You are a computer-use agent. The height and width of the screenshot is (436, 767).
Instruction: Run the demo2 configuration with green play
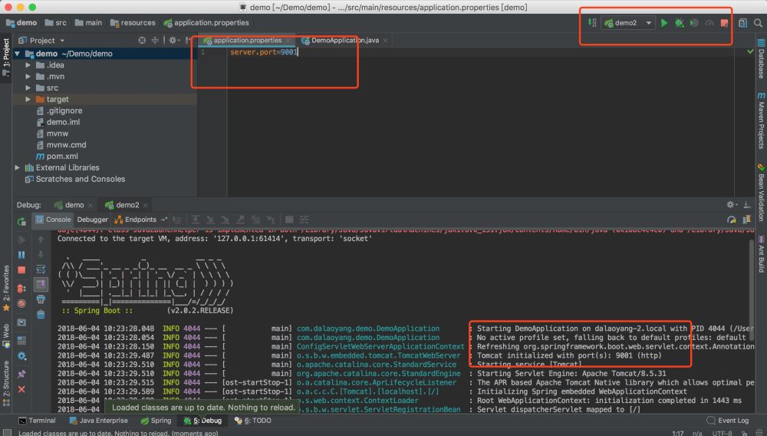[x=664, y=23]
